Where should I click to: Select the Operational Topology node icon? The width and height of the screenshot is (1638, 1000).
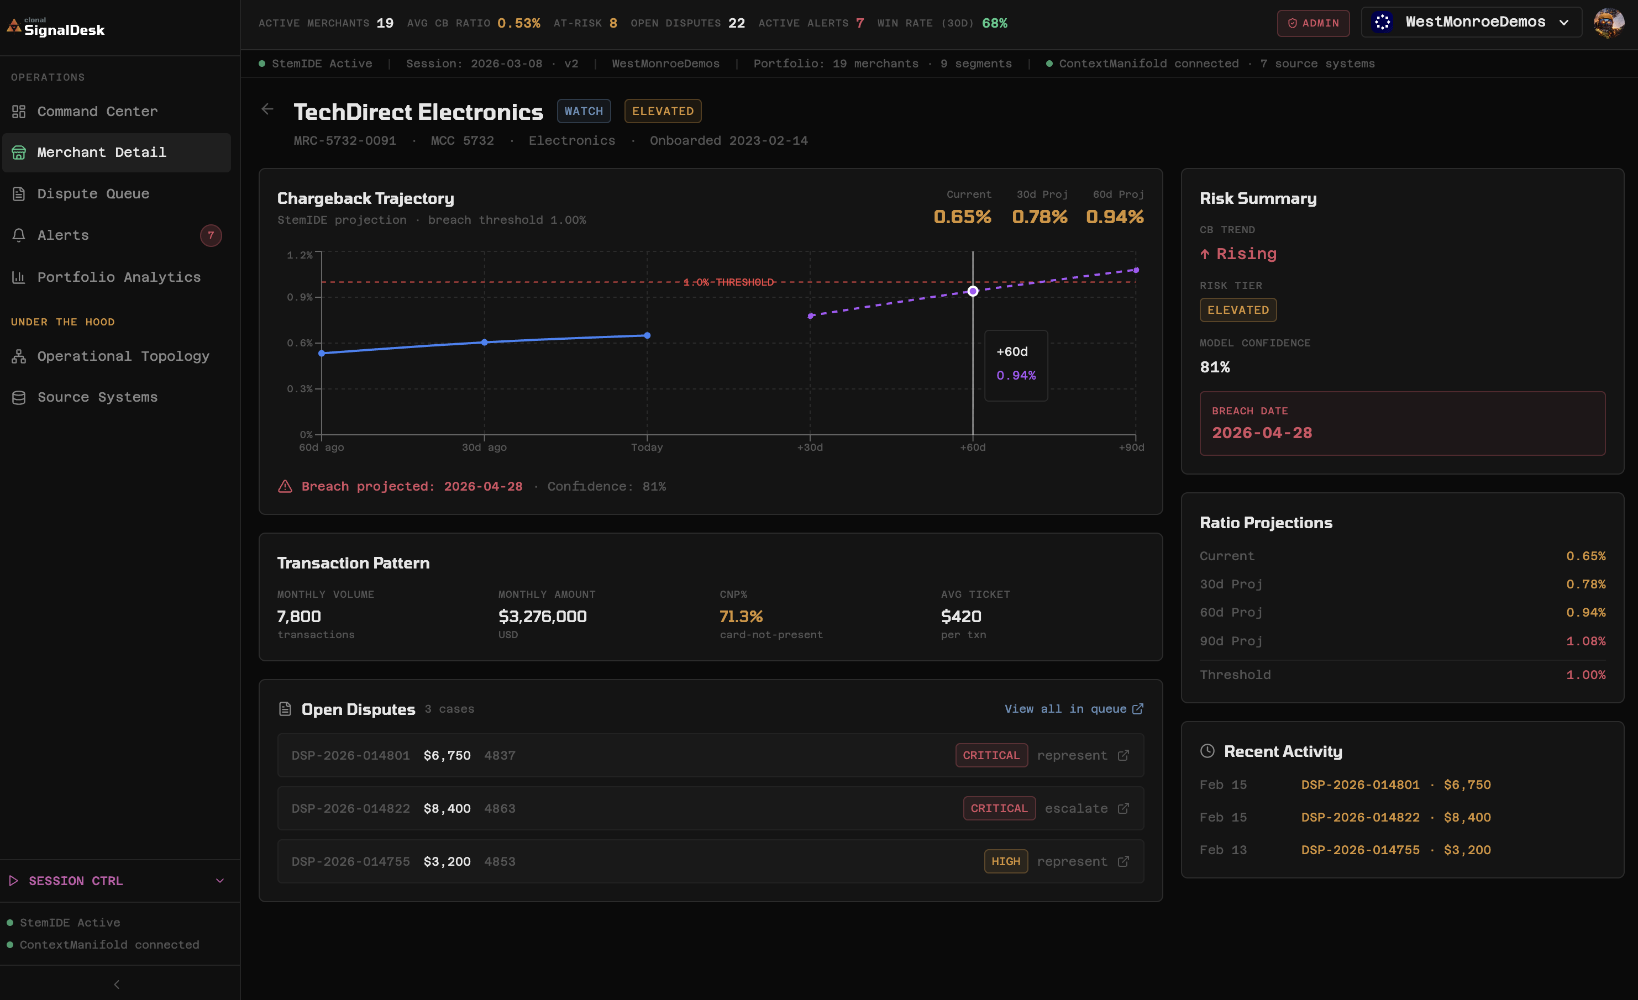click(19, 356)
